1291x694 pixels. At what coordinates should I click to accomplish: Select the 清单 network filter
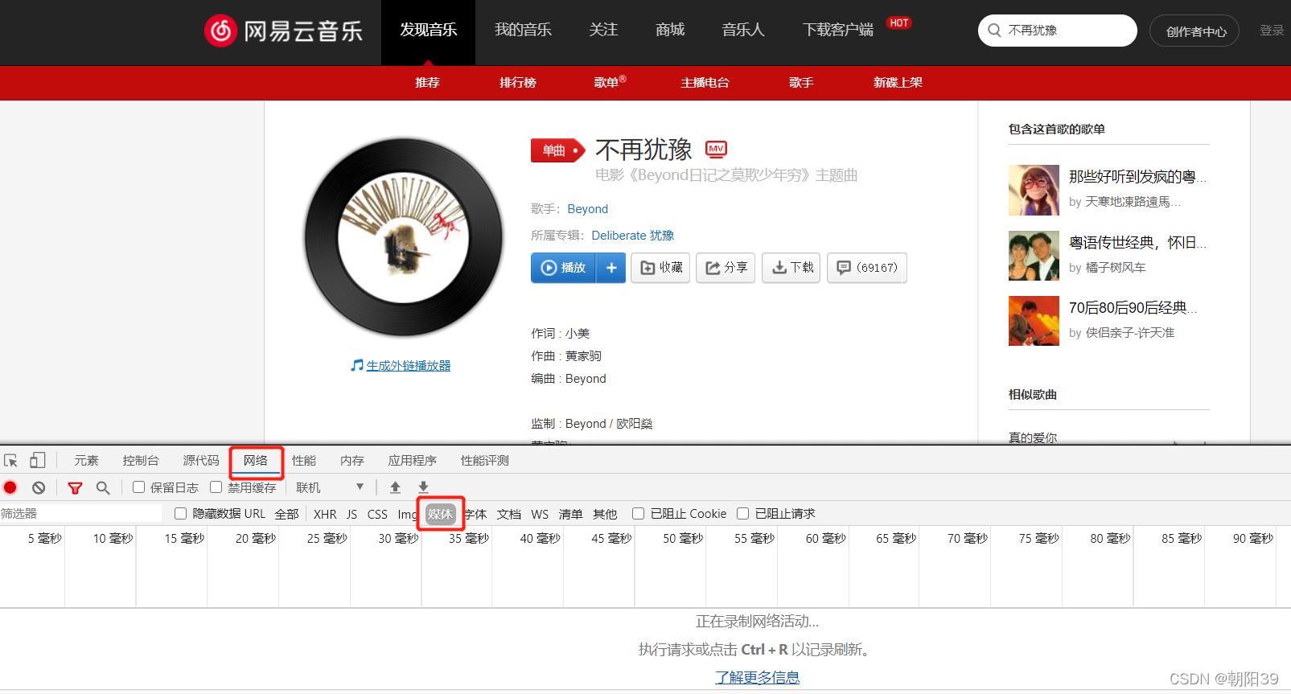pos(570,515)
